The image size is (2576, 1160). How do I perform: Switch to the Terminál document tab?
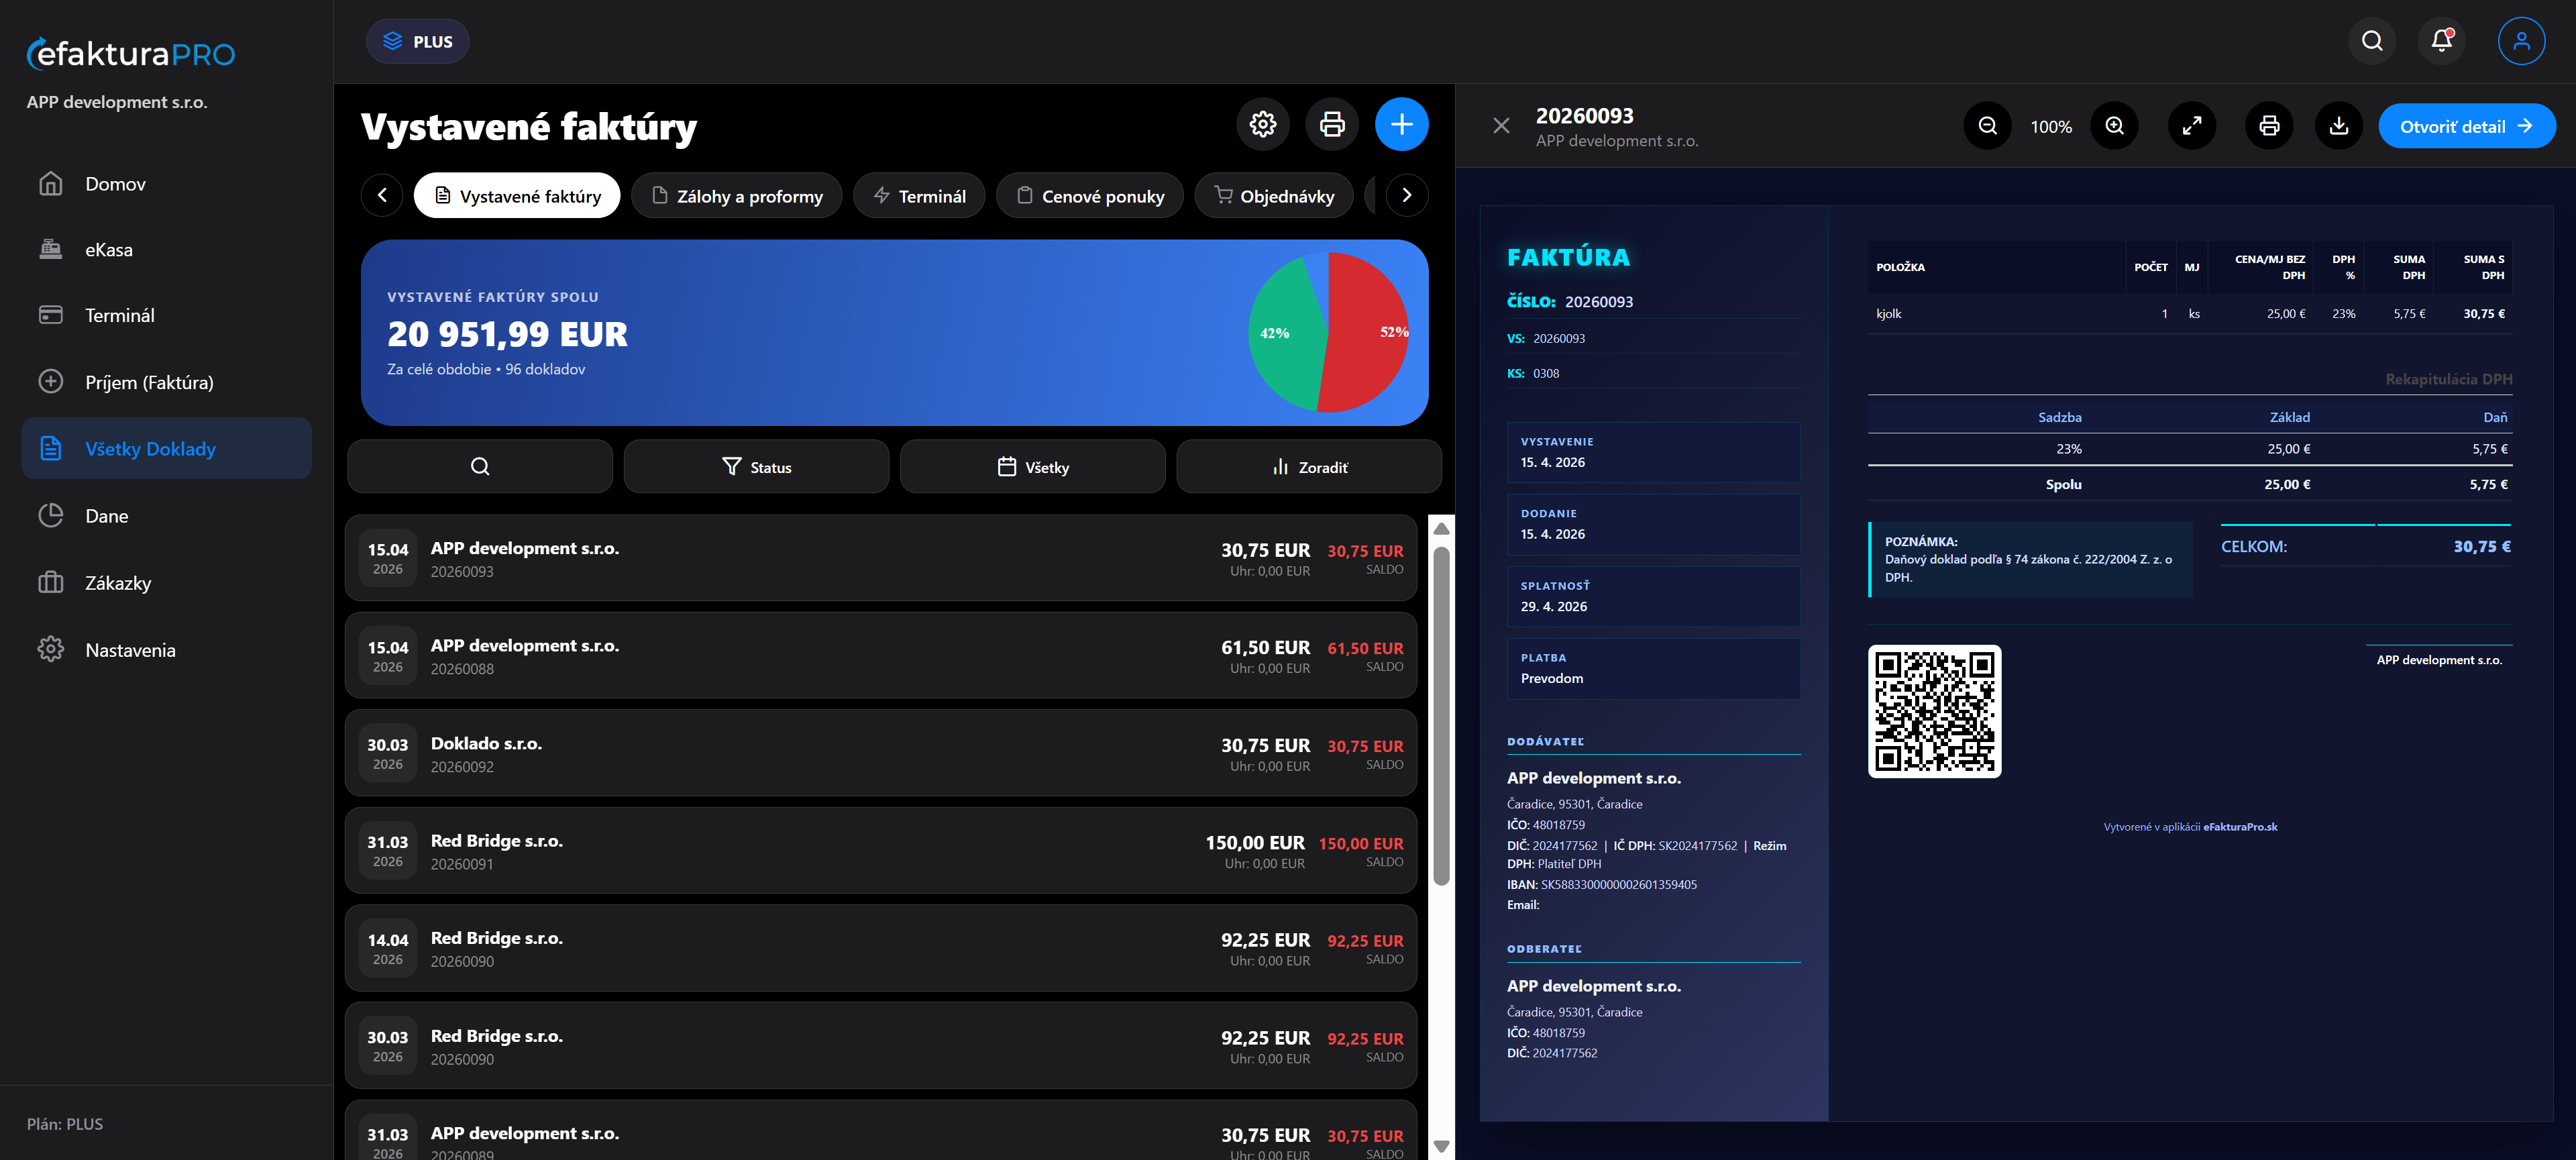(x=919, y=196)
